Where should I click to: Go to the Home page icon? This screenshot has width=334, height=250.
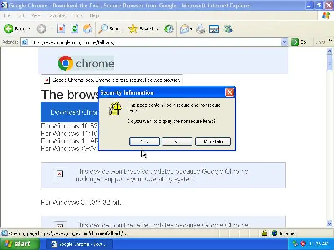coord(88,29)
